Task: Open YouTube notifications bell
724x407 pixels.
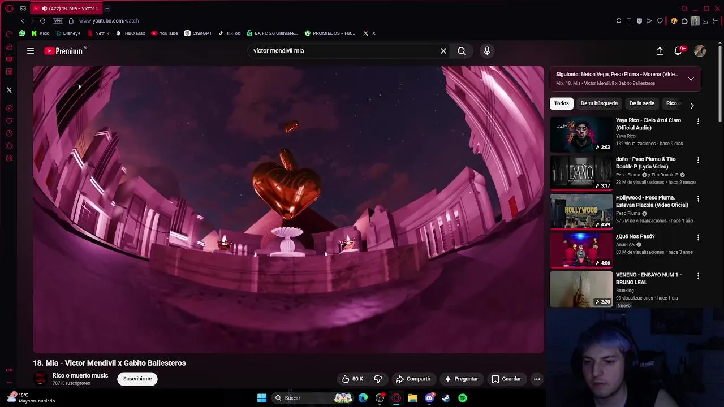Action: pyautogui.click(x=678, y=51)
